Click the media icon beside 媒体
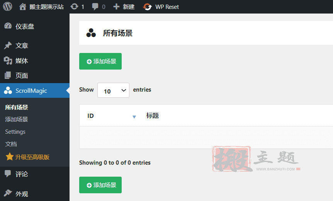The image size is (333, 201). pyautogui.click(x=8, y=61)
